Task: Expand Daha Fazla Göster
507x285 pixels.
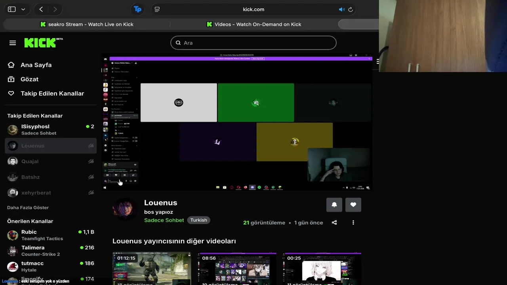Action: (x=28, y=207)
